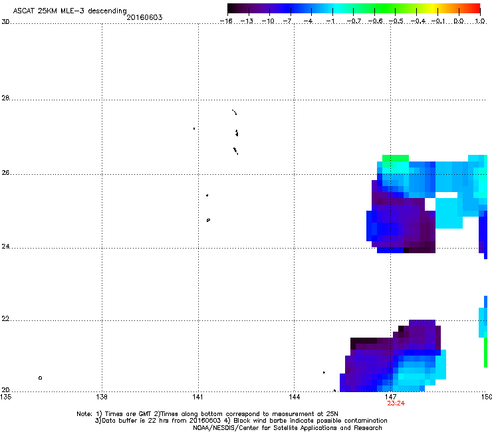Viewport: 492px width, 432px height.
Task: Select the date label '20160603' in the header
Action: click(x=144, y=17)
